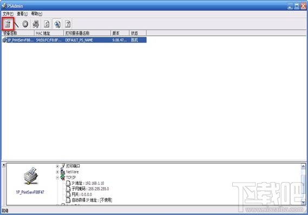
Task: Close the details pane with its X button
Action: coord(4,165)
